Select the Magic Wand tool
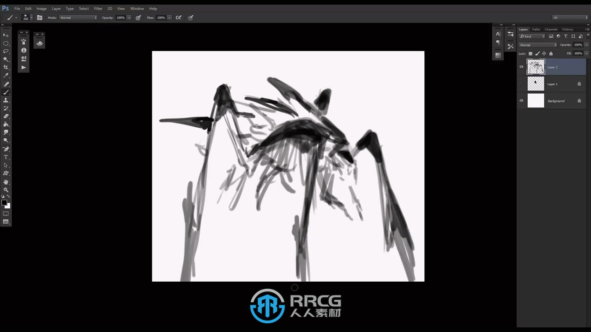Screen dimensions: 591x332 pyautogui.click(x=6, y=59)
